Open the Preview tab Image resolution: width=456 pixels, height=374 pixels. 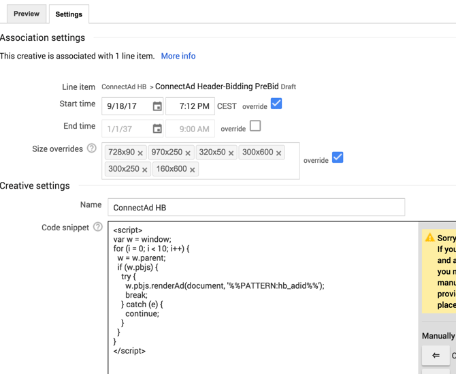pos(27,14)
